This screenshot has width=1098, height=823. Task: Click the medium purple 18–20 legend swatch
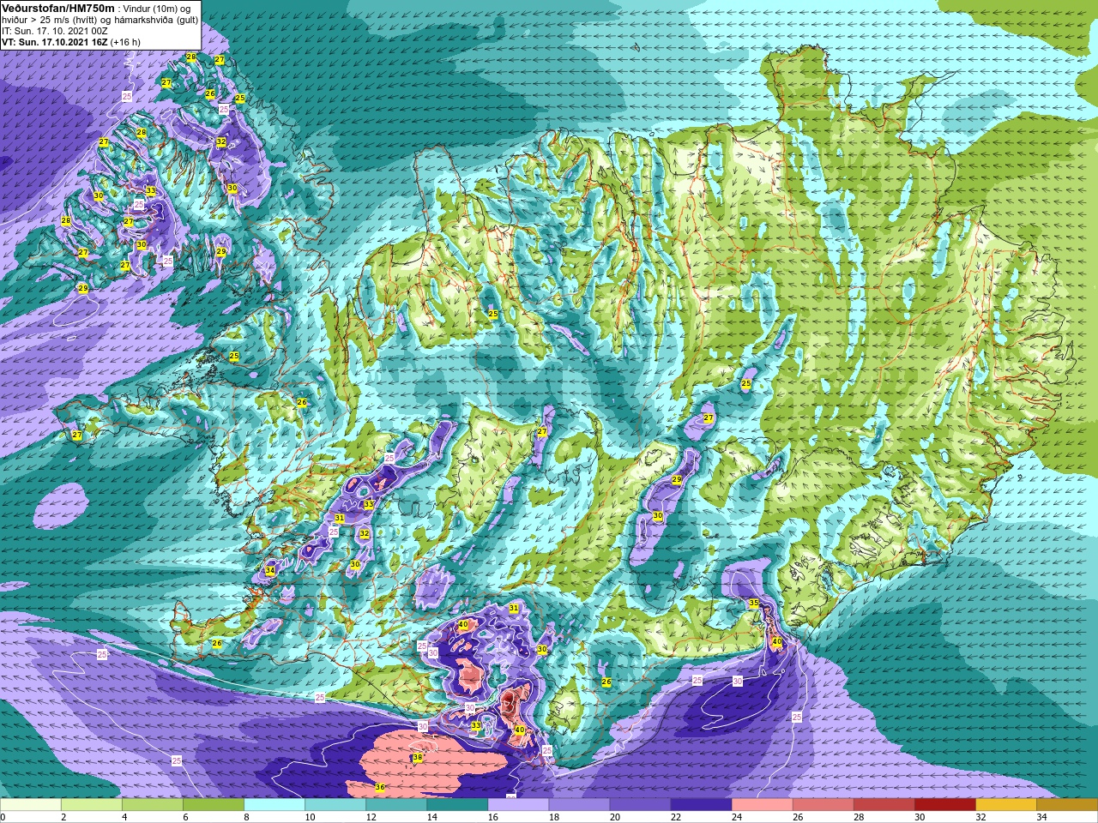pos(579,805)
